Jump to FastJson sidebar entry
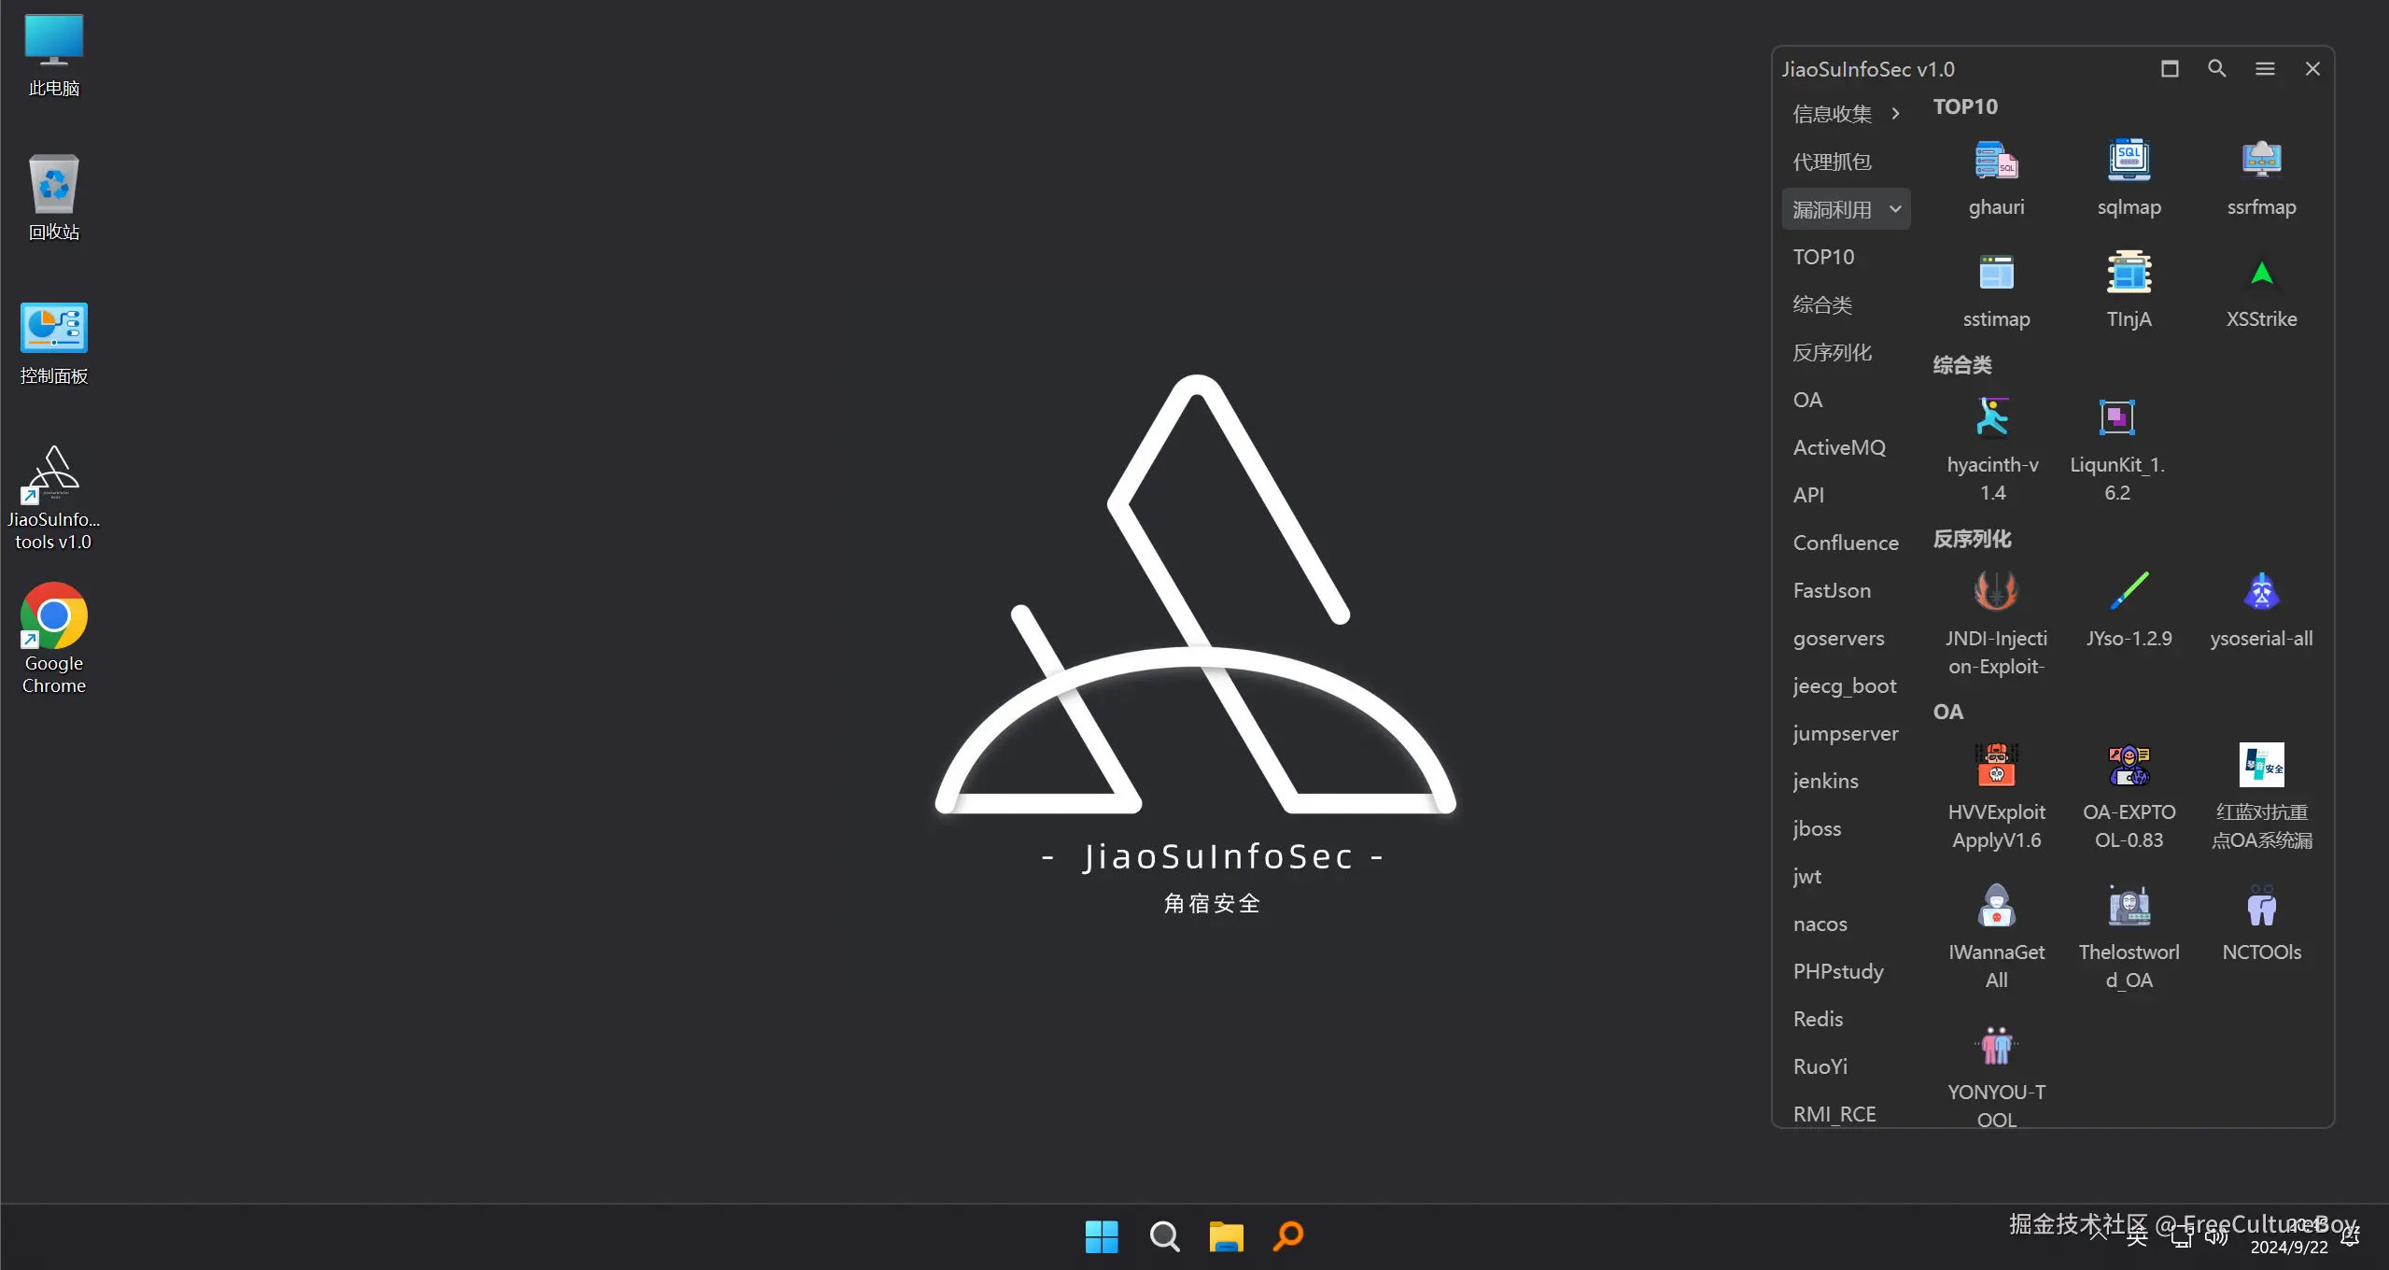Screen dimensions: 2389x1270 [1831, 590]
